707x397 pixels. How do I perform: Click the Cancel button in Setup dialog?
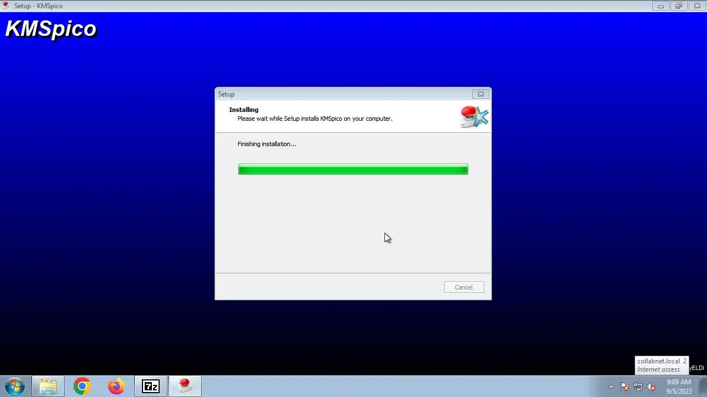pos(463,287)
